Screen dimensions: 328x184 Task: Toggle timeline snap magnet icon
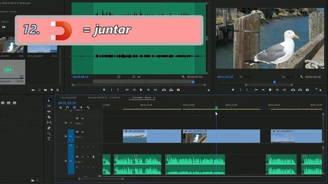[x=67, y=108]
